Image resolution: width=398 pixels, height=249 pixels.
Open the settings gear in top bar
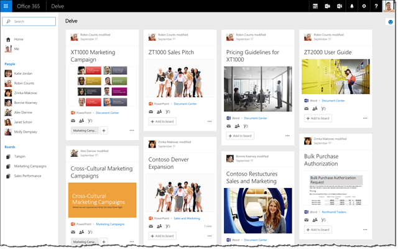coord(364,6)
